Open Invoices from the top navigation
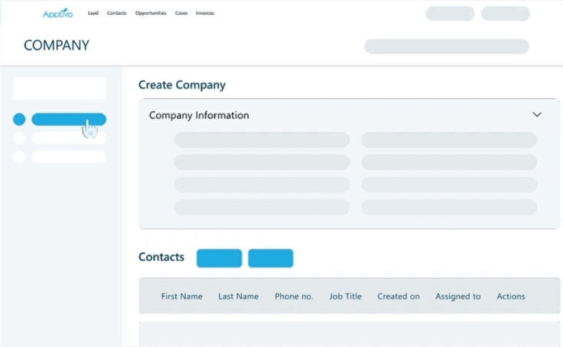The width and height of the screenshot is (563, 347). (205, 13)
